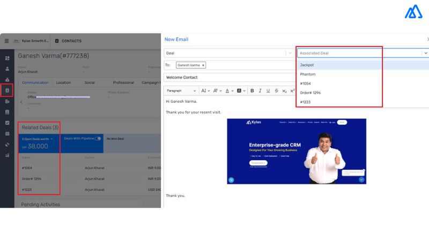The width and height of the screenshot is (429, 241).
Task: Apply underline formatting in email editor
Action: (268, 91)
